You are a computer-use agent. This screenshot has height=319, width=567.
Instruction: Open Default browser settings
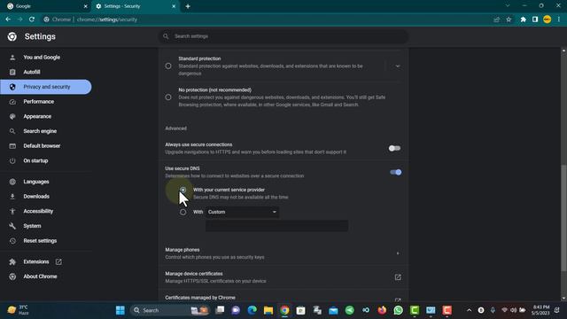(x=42, y=145)
